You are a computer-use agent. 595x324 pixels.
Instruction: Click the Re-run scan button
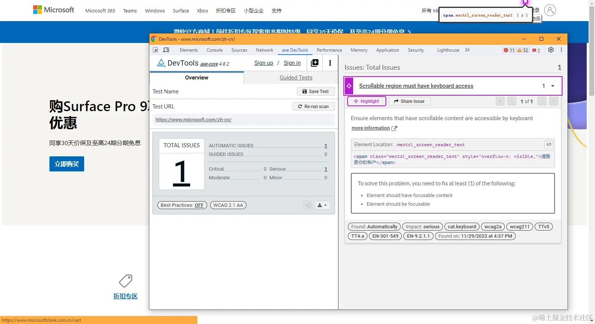point(314,107)
